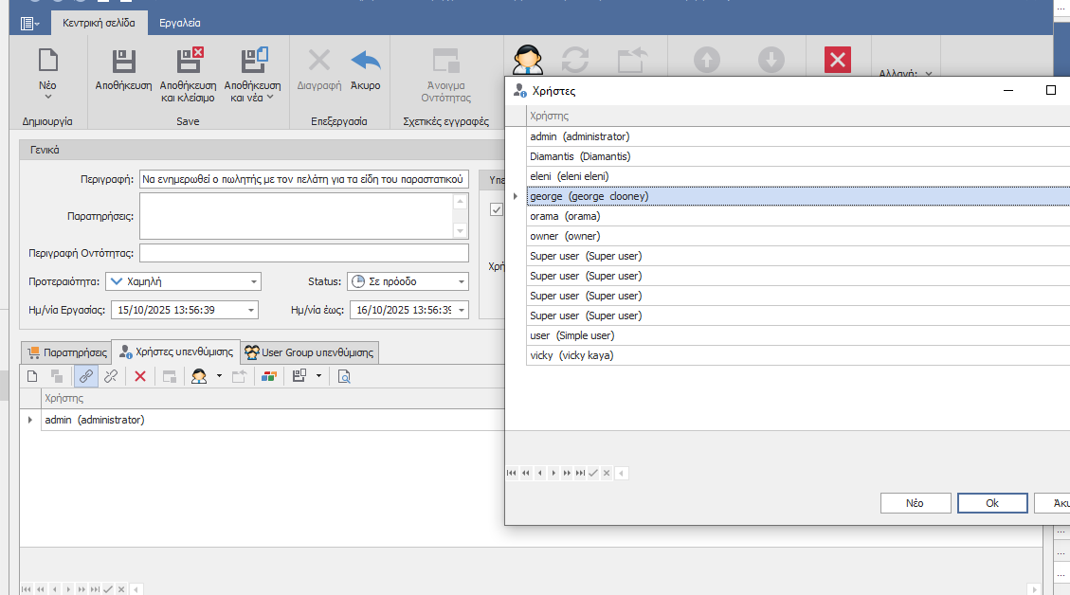This screenshot has height=595, width=1070.
Task: Expand the Νέο ribbon button dropdown
Action: pyautogui.click(x=47, y=97)
